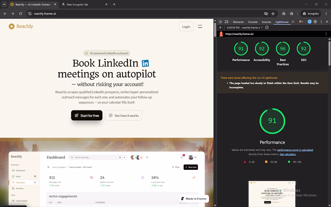Start a new Lighthouse report with plus icon
The height and width of the screenshot is (207, 331).
pyautogui.click(x=220, y=27)
